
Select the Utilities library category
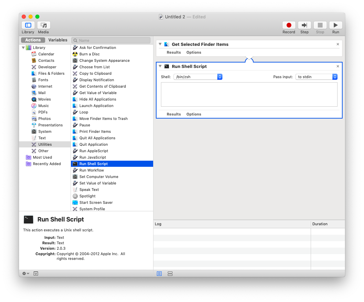[45, 144]
